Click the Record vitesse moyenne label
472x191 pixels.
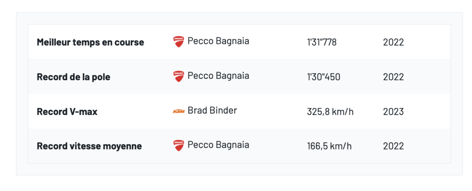(89, 146)
